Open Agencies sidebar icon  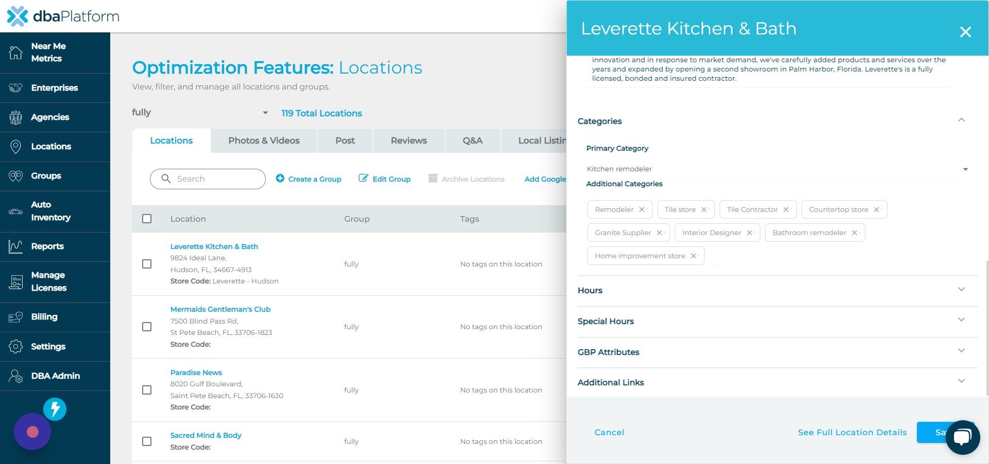point(16,117)
